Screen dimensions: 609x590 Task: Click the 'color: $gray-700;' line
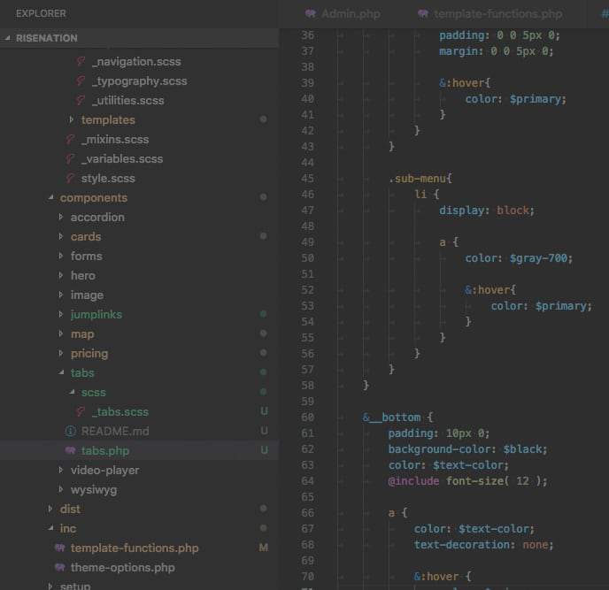519,258
